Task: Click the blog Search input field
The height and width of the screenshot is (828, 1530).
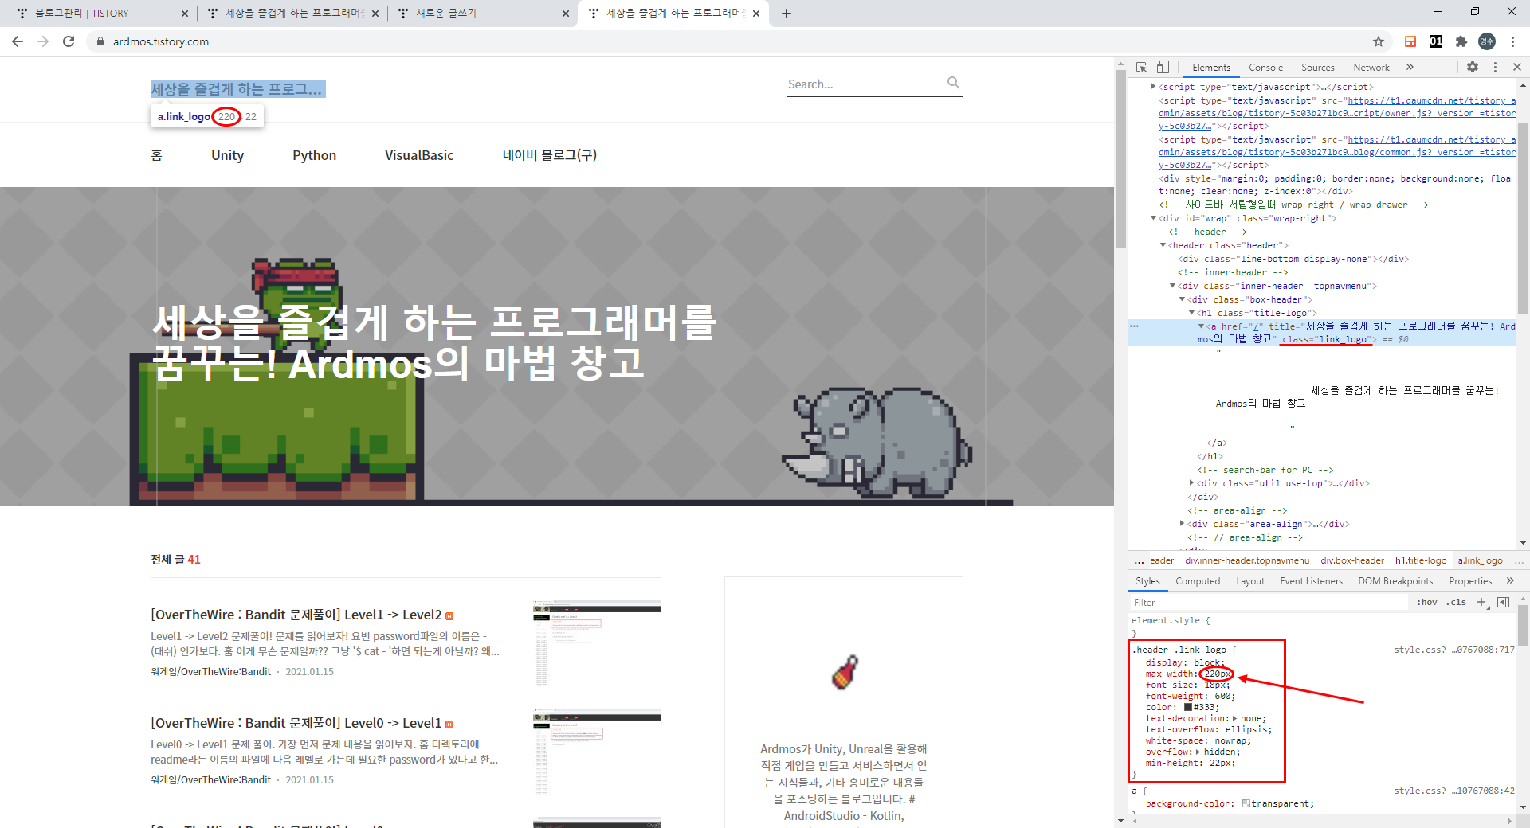Action: click(x=865, y=84)
